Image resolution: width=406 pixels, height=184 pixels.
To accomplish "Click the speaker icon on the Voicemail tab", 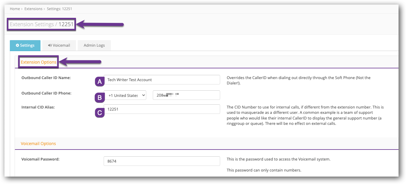I will 49,45.
